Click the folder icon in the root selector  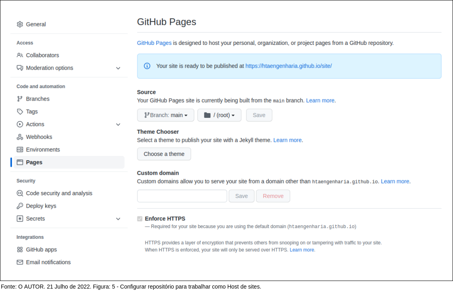[207, 115]
